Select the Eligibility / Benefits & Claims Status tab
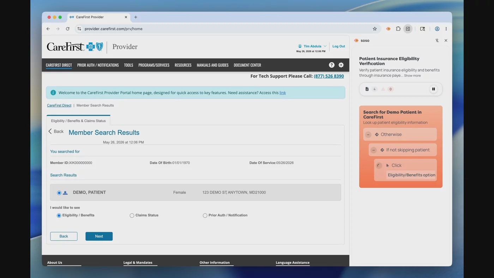The image size is (494, 278). (x=78, y=121)
